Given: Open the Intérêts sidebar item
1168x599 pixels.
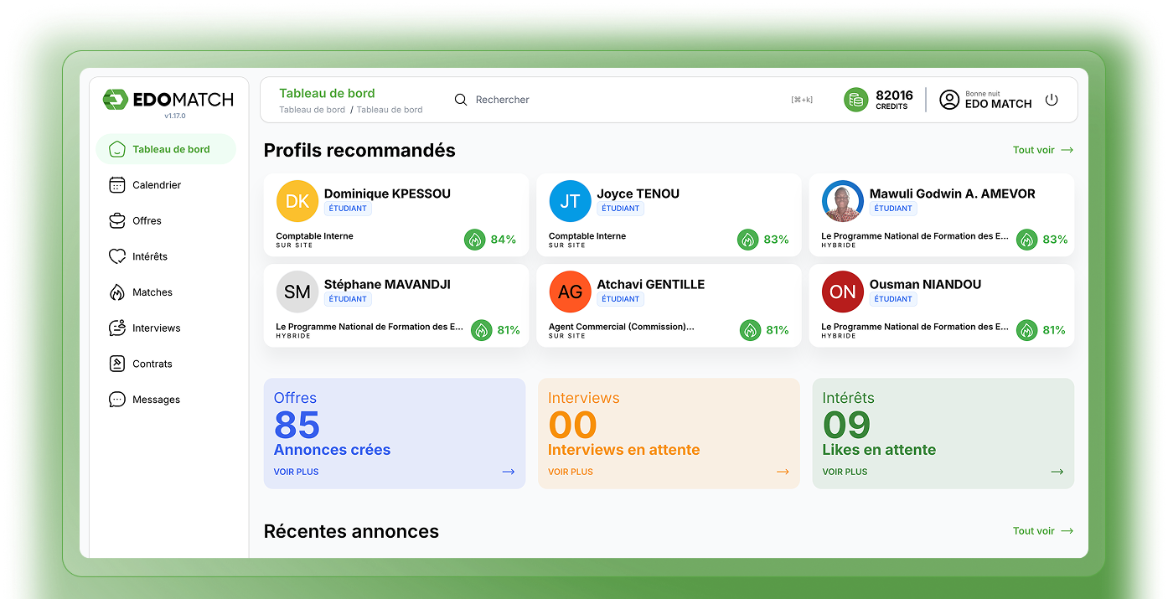Looking at the screenshot, I should pos(151,256).
